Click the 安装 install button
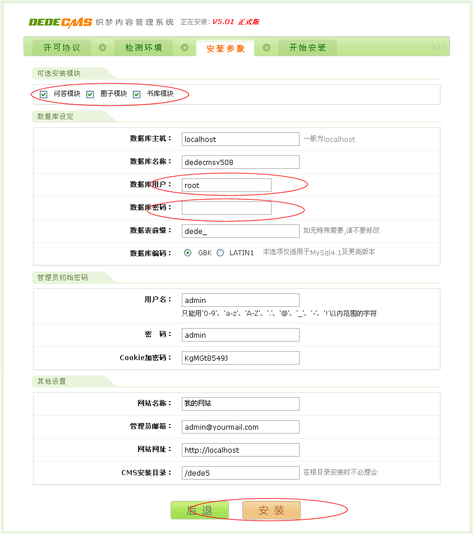Viewport: 473px width, 534px height. (x=271, y=510)
